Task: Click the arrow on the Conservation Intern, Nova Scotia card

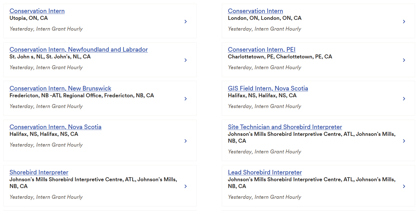Action: coord(186,141)
